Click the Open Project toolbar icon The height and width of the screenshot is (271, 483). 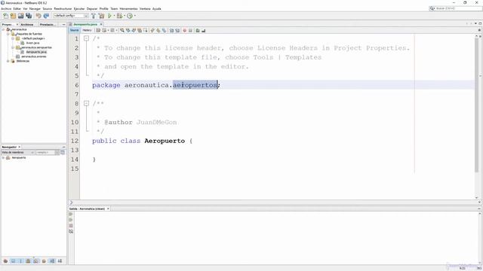[21, 16]
